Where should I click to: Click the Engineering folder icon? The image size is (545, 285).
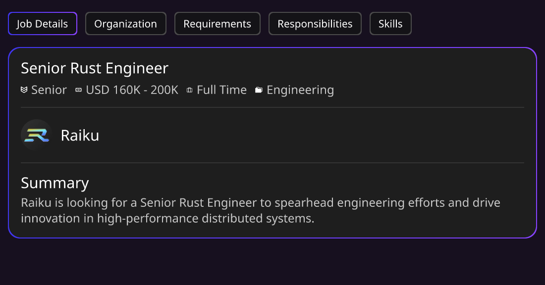(x=259, y=90)
